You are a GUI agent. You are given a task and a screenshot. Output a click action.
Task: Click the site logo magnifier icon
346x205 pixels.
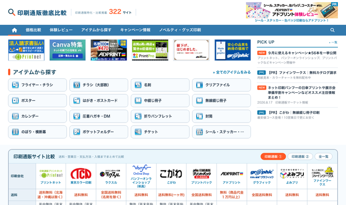click(11, 12)
